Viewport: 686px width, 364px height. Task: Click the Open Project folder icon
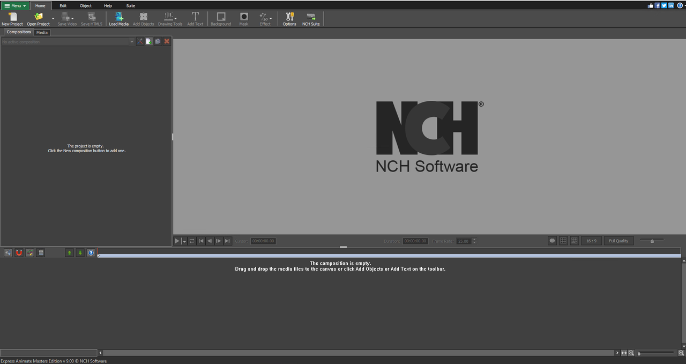[x=38, y=19]
